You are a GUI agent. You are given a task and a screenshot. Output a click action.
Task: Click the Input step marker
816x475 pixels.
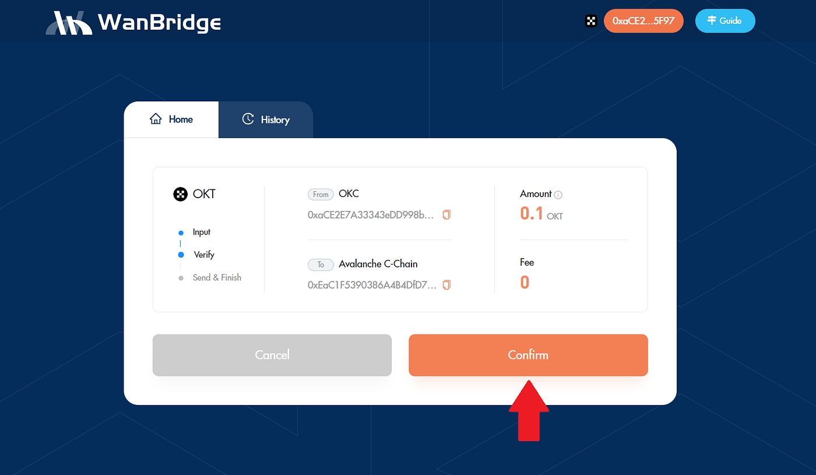click(x=181, y=233)
